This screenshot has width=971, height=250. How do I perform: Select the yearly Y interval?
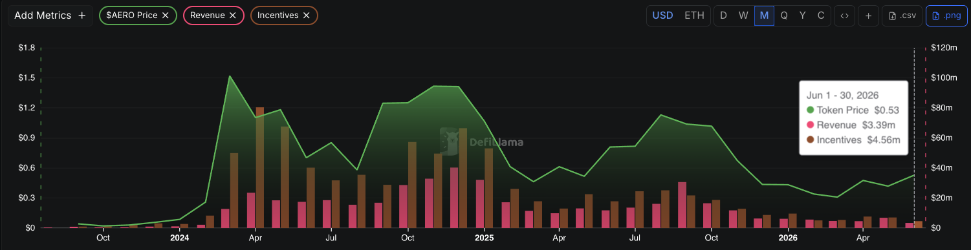pos(803,16)
